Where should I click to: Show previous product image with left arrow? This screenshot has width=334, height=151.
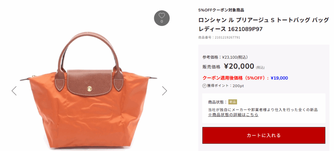point(14,91)
